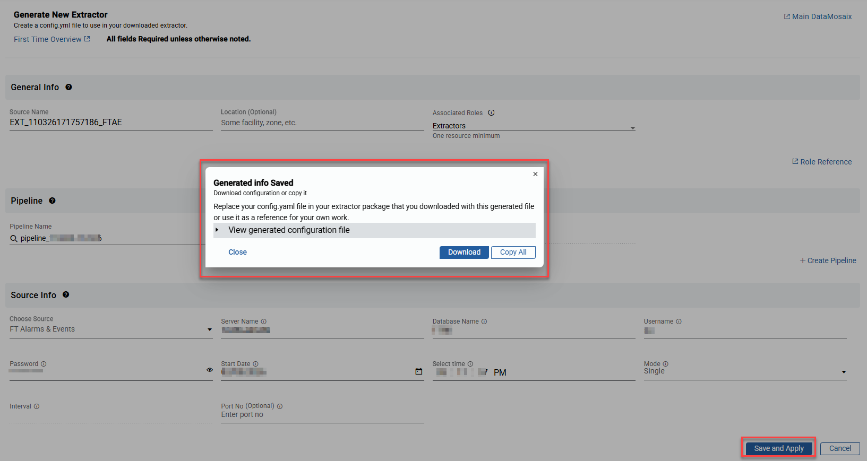Expand View generated configuration file
This screenshot has height=461, width=867.
point(374,230)
